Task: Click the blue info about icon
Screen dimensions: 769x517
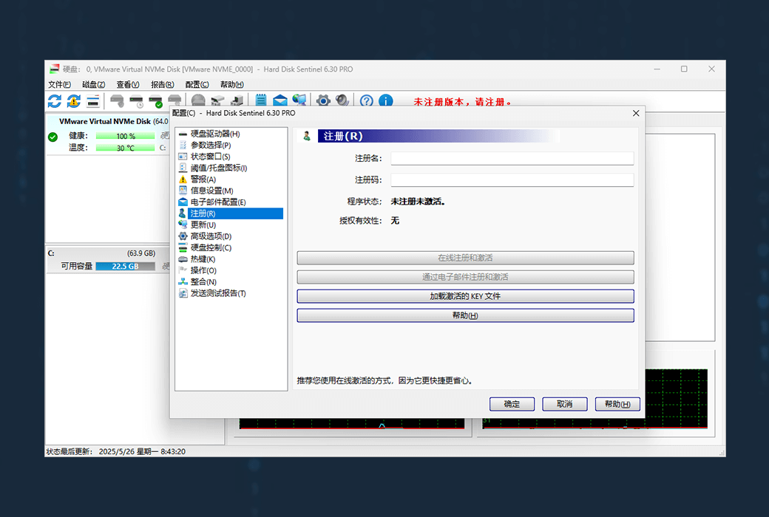Action: point(386,101)
